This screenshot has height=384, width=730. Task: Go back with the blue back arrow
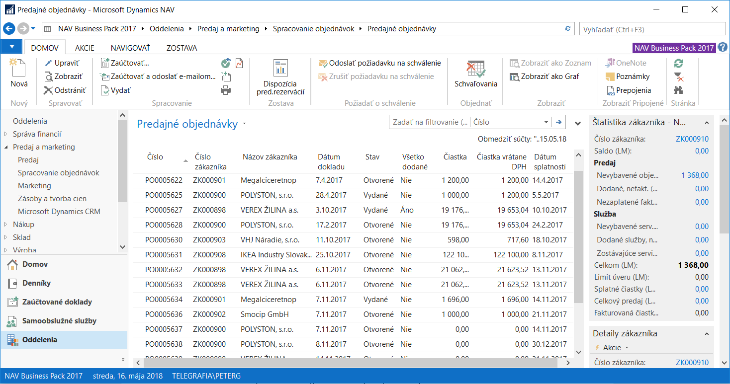9,28
